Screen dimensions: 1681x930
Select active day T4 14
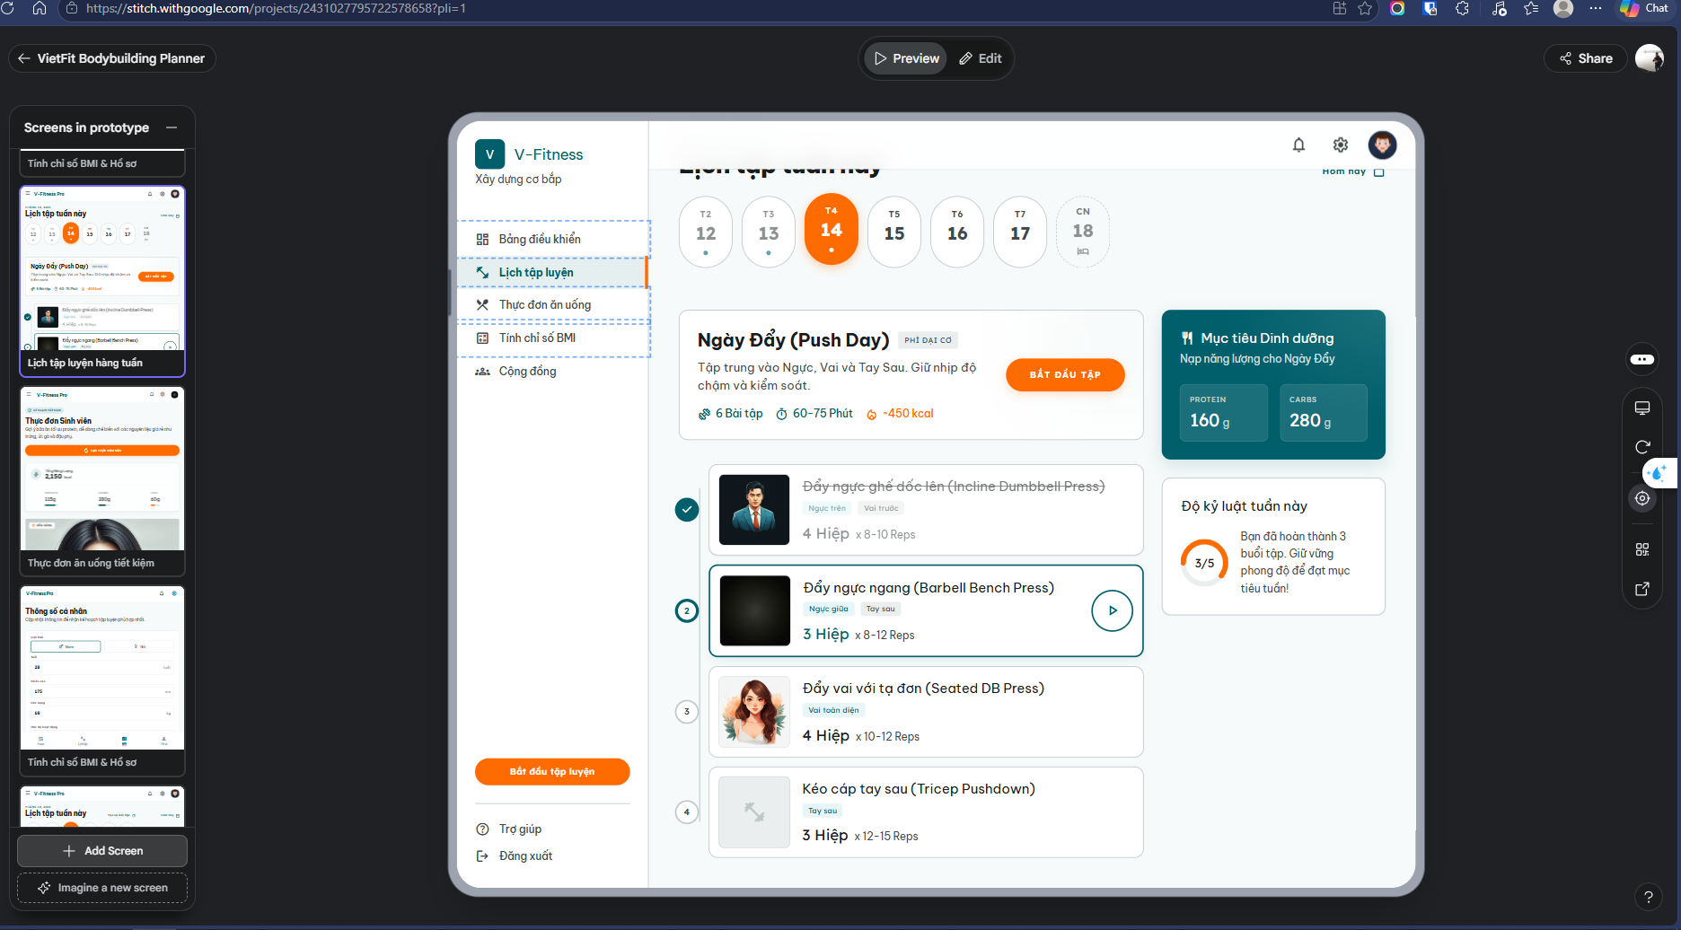(832, 229)
